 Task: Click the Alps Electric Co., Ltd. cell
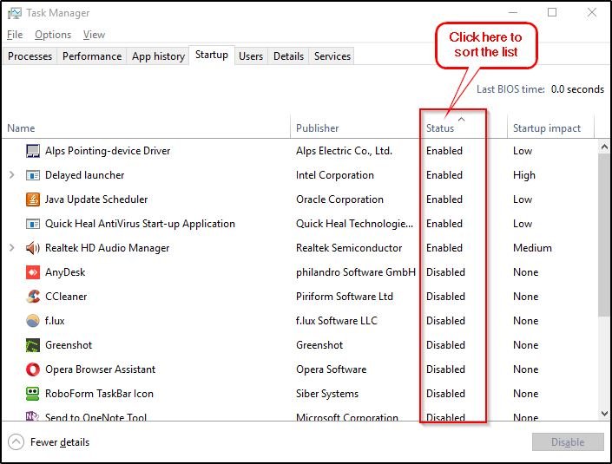click(x=345, y=151)
